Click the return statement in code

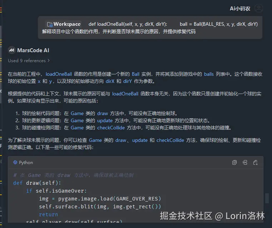pyautogui.click(x=48, y=214)
